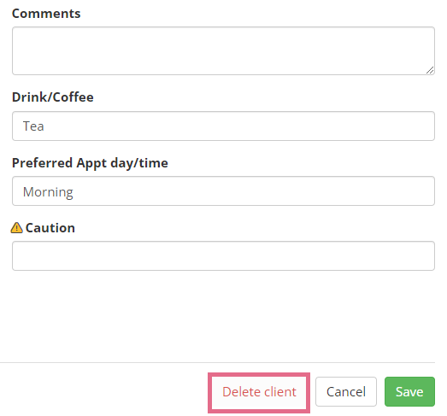Viewport: 447px width, 416px height.
Task: Click the green Save button label
Action: click(409, 392)
